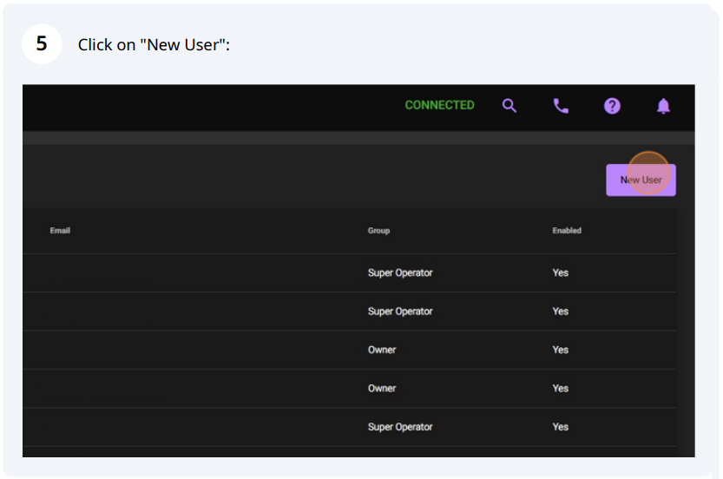The height and width of the screenshot is (479, 723).
Task: Click the purple search magnifier icon
Action: [x=509, y=106]
